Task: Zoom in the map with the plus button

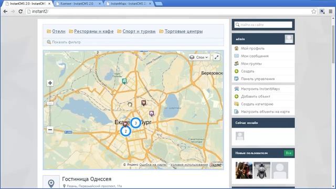Action: (x=50, y=83)
